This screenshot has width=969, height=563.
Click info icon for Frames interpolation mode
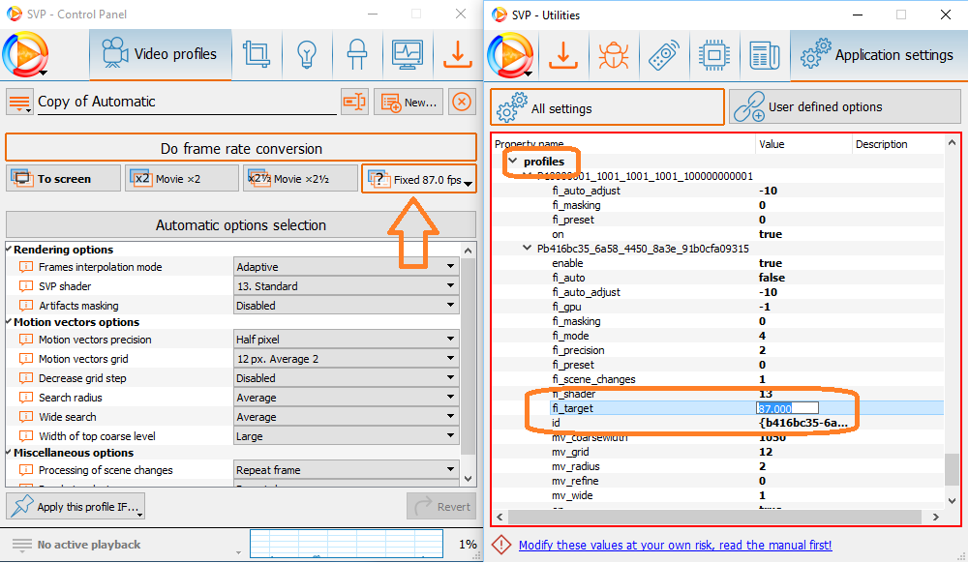(x=26, y=267)
